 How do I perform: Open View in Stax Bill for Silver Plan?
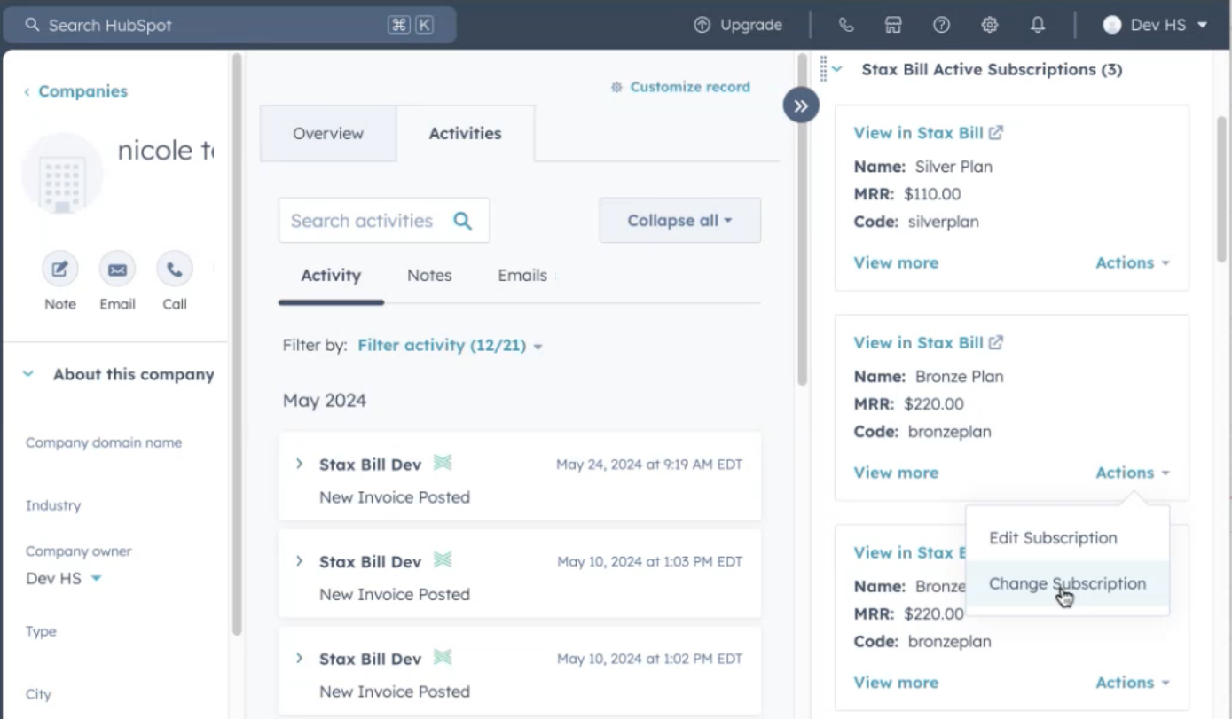pos(928,133)
